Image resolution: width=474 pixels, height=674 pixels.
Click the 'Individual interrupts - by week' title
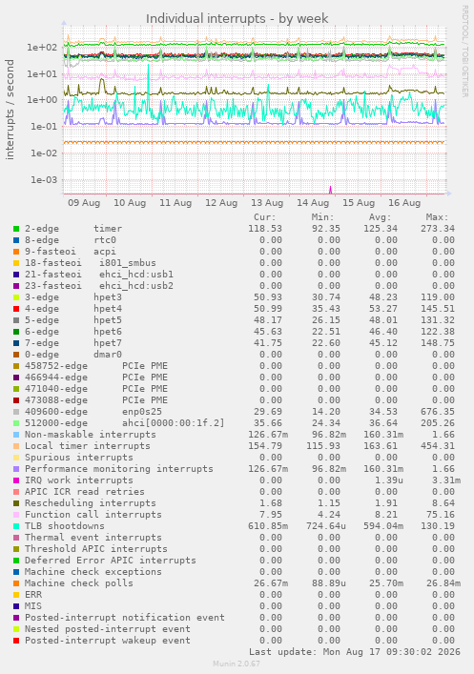coord(237,19)
